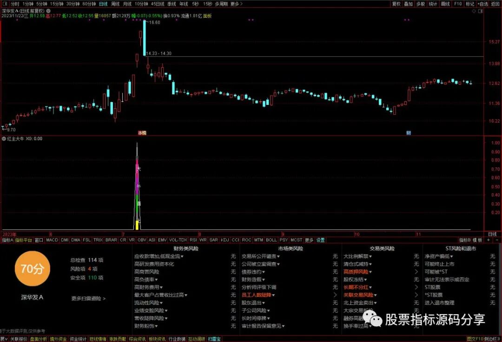Select the BOLL indicator
Screen dimensions: 502x342
271,240
